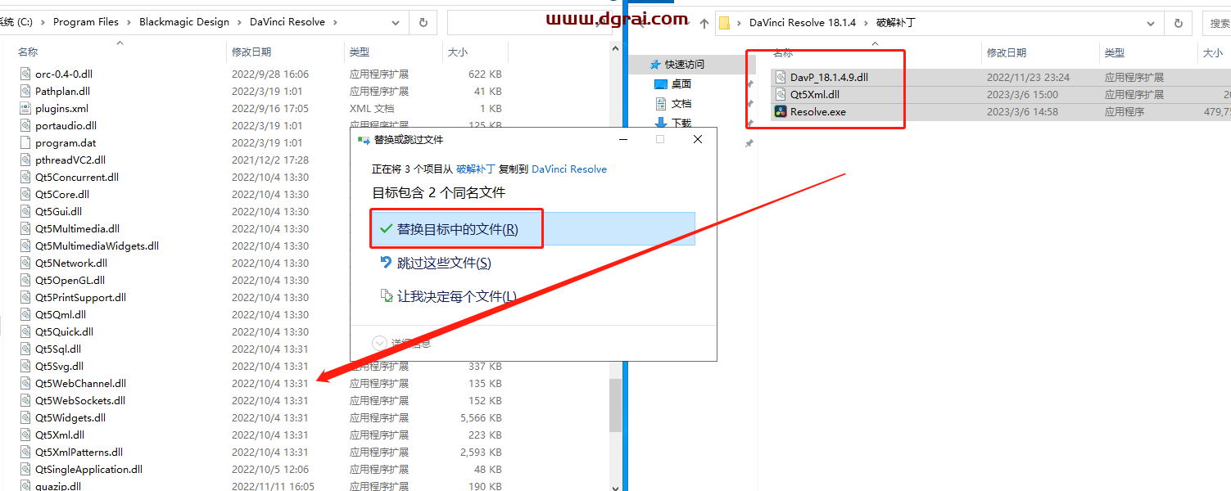Select Qt5WebSockets.dll file name
This screenshot has height=491, width=1231.
pos(80,400)
